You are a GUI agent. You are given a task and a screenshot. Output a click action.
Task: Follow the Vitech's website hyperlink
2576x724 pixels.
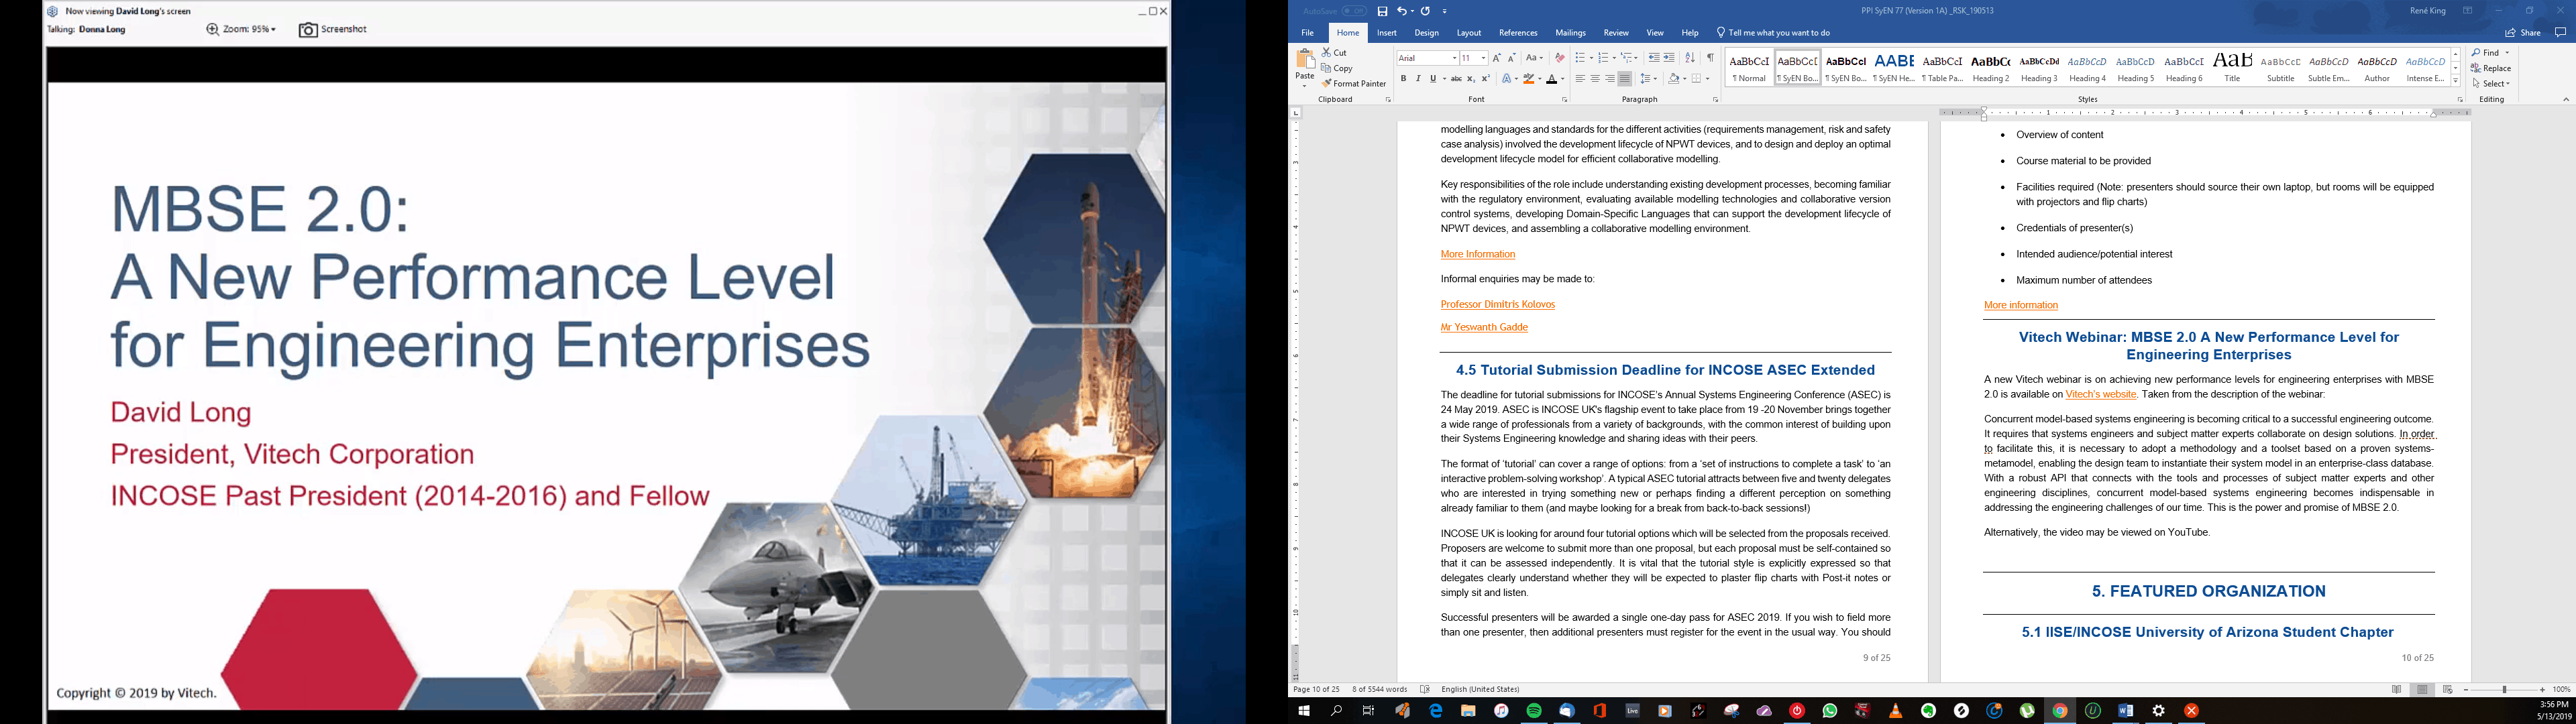pyautogui.click(x=2101, y=394)
